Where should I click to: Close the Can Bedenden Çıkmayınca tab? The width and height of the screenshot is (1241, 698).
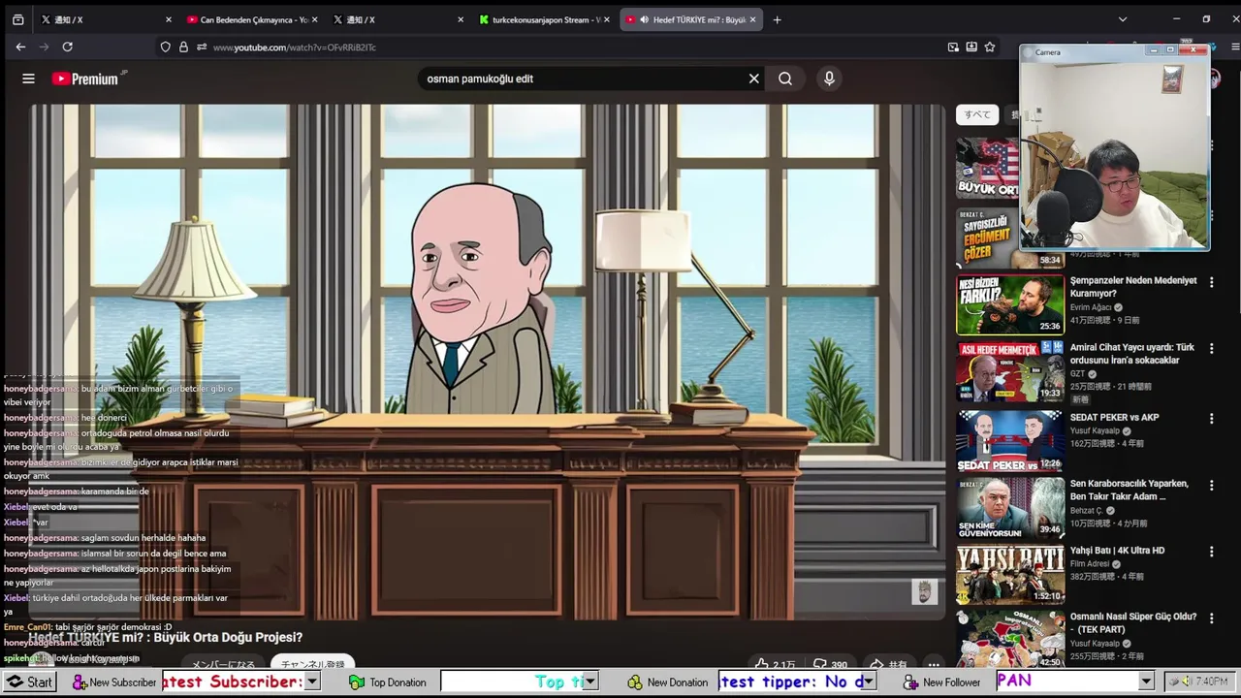(x=315, y=19)
